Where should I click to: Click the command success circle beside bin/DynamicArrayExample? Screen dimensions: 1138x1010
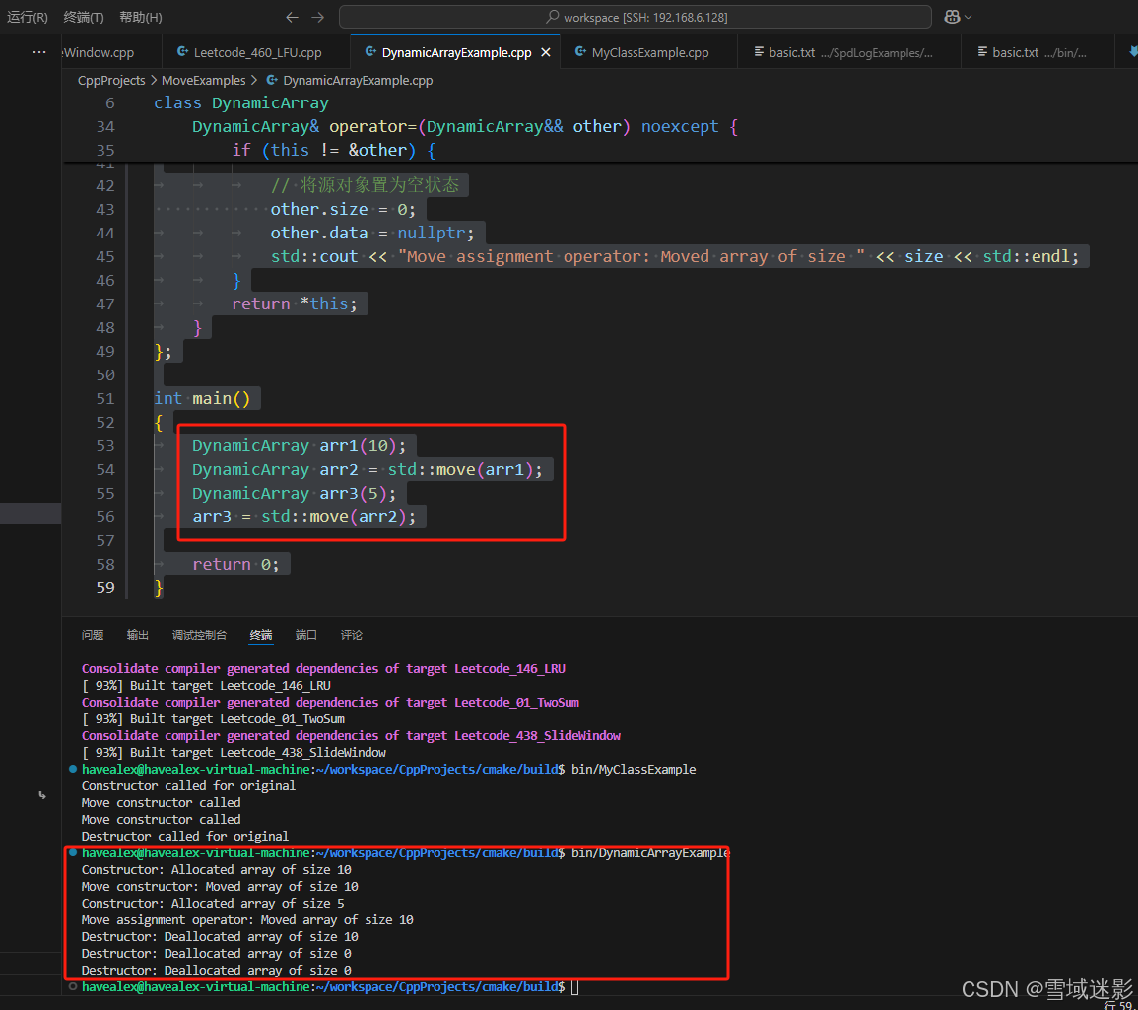pyautogui.click(x=69, y=852)
